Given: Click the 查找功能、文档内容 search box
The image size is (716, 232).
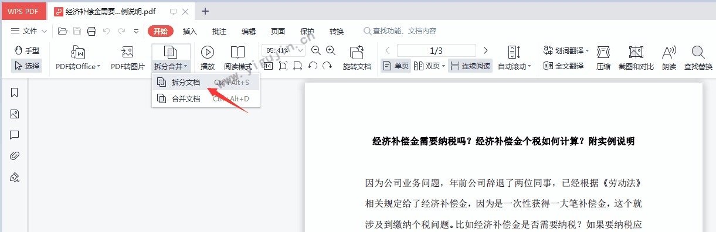Looking at the screenshot, I should (401, 31).
